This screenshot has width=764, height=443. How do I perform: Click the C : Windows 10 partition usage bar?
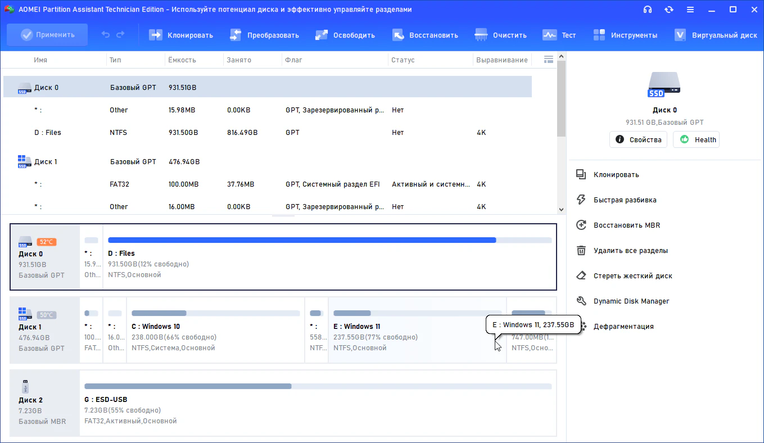coord(215,313)
